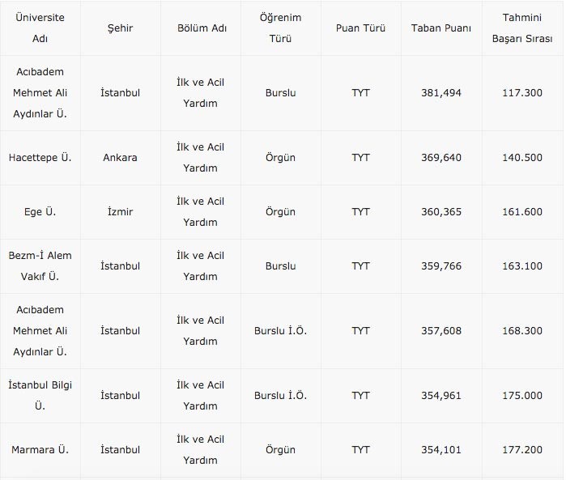Select the success ranking 177.200 cell

click(522, 450)
